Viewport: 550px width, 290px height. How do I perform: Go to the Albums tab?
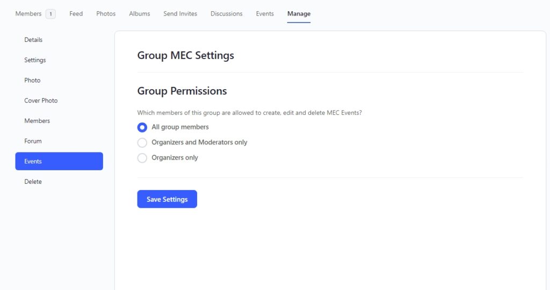pyautogui.click(x=139, y=14)
